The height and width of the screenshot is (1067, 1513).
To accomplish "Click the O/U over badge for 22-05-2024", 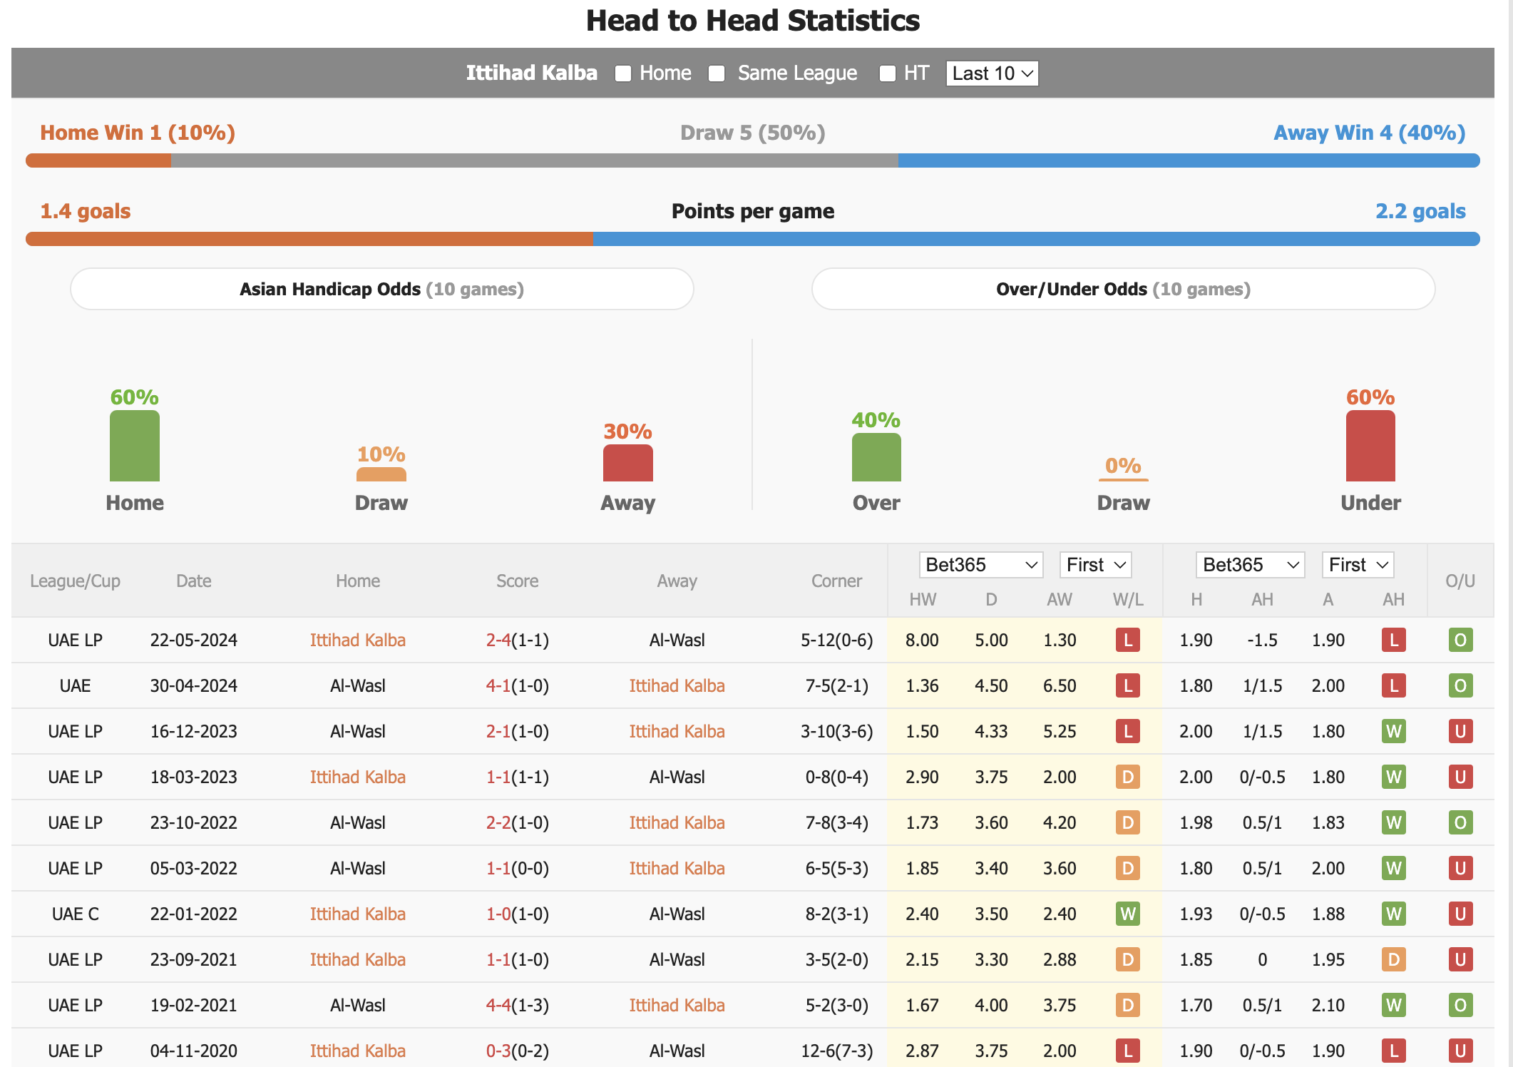I will click(x=1460, y=640).
